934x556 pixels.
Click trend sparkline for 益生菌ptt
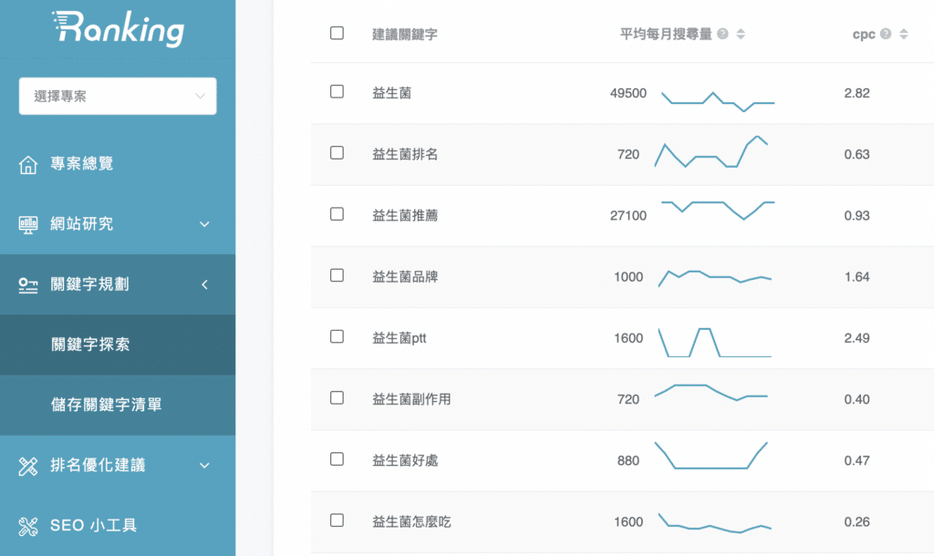pyautogui.click(x=715, y=343)
